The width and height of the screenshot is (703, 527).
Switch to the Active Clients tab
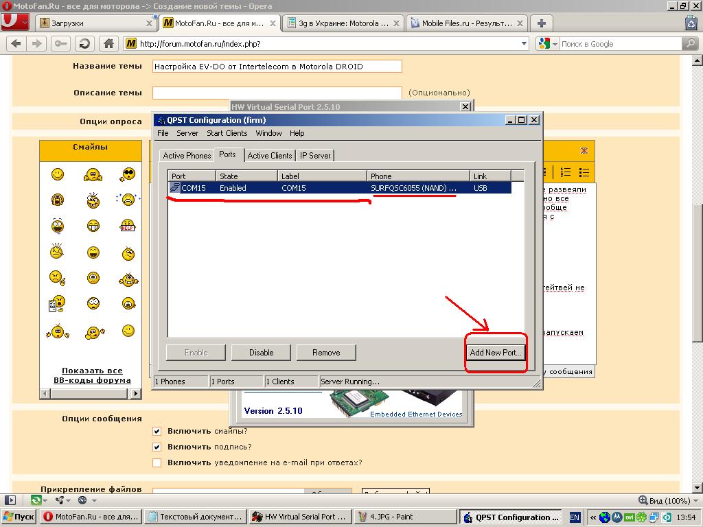point(269,156)
